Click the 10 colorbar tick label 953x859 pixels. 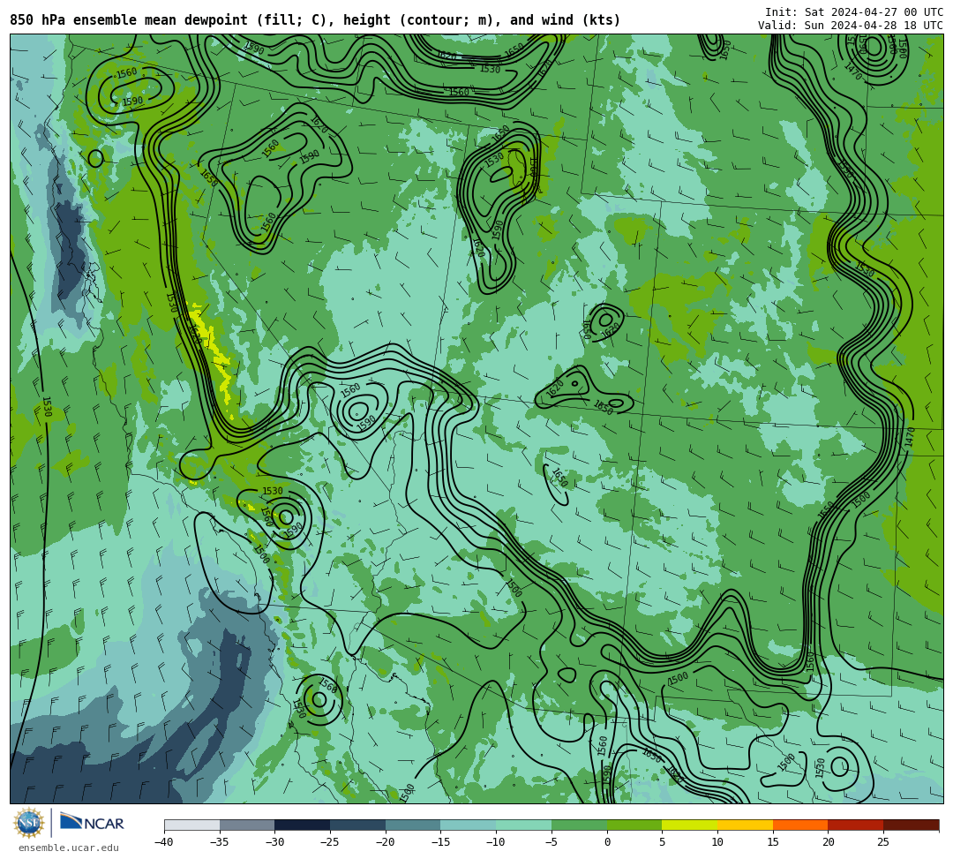pyautogui.click(x=717, y=842)
